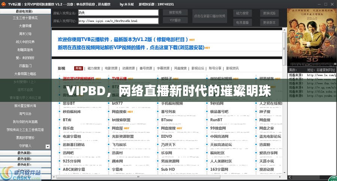Open the 蓝光电影论坛 link

270,136
